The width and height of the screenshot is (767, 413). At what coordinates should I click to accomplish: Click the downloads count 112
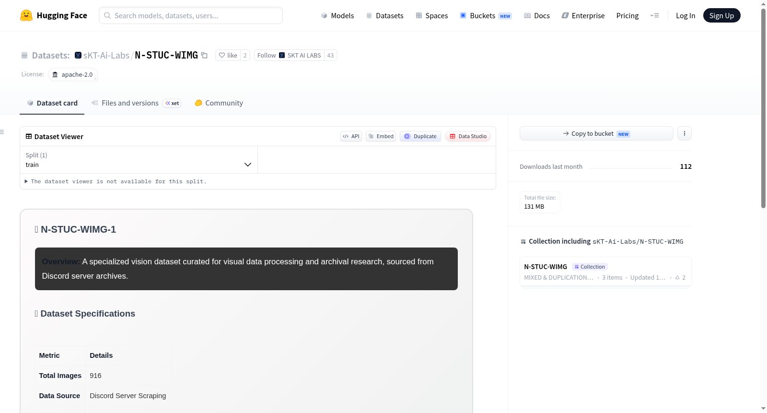(x=686, y=166)
